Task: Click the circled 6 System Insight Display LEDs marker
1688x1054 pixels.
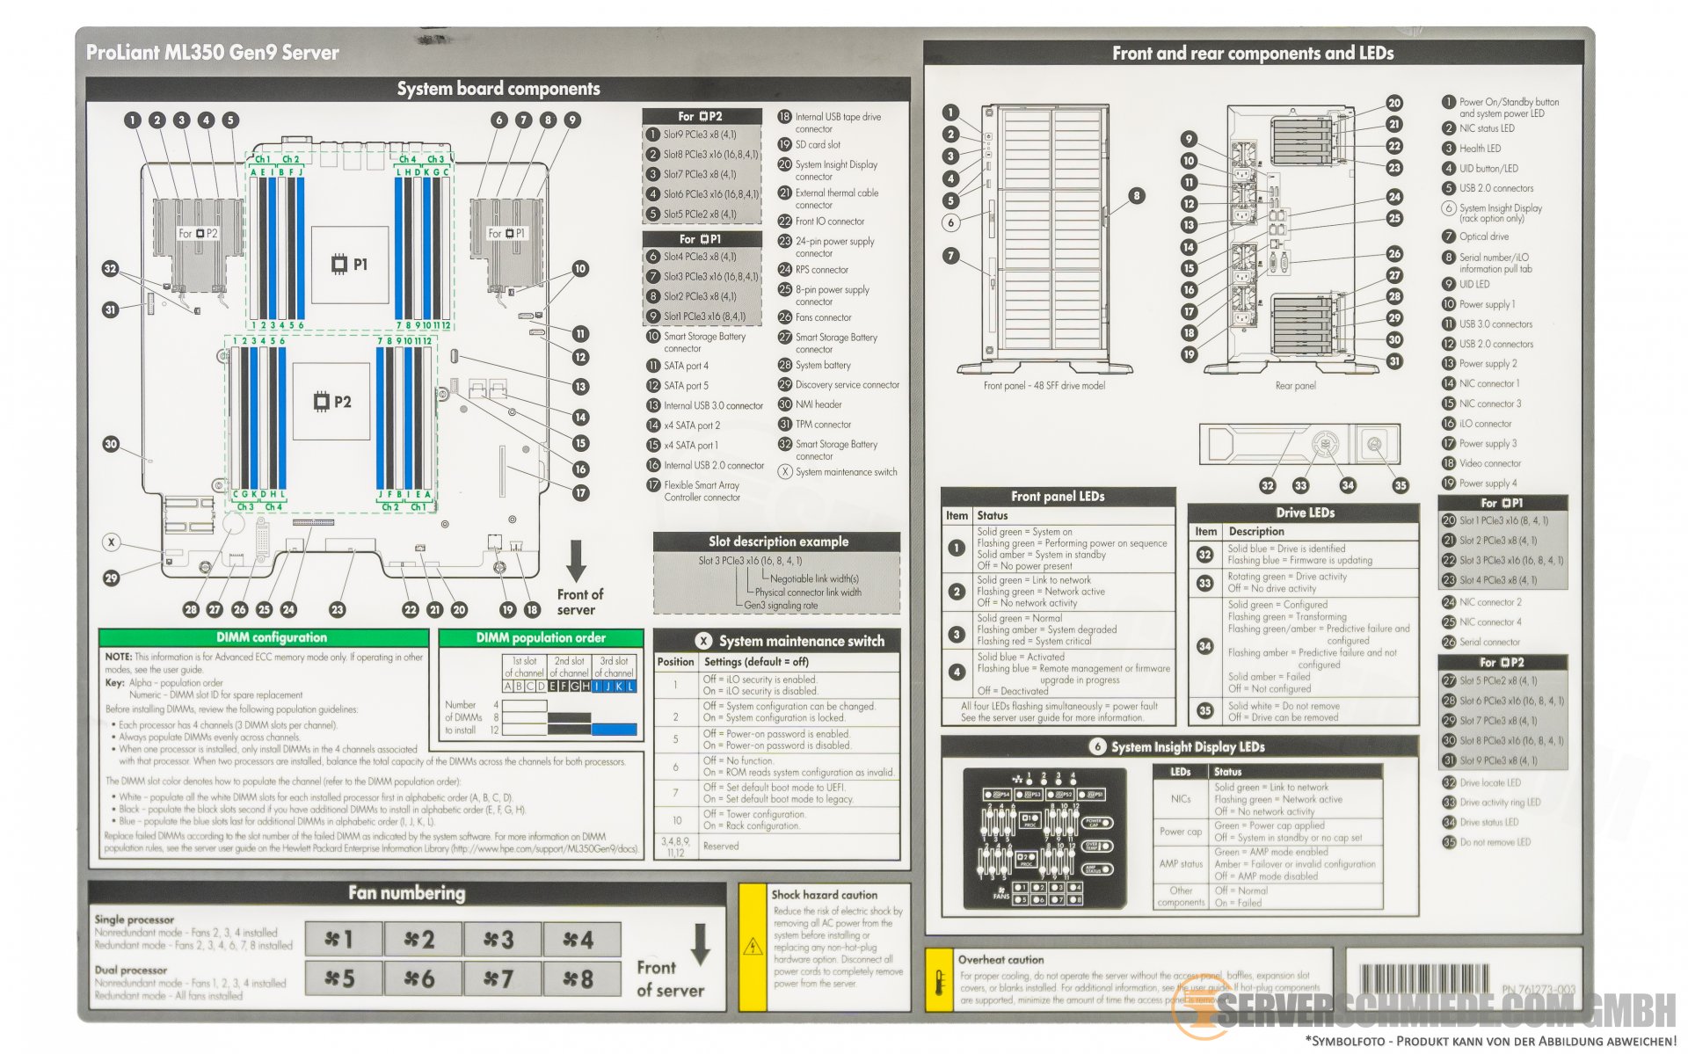Action: coord(1096,746)
